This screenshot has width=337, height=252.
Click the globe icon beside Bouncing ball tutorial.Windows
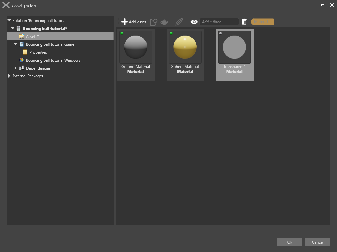pyautogui.click(x=21, y=60)
